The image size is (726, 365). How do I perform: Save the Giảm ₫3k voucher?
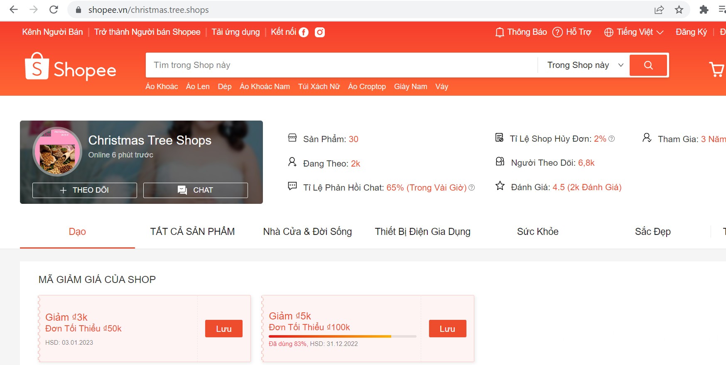(223, 329)
